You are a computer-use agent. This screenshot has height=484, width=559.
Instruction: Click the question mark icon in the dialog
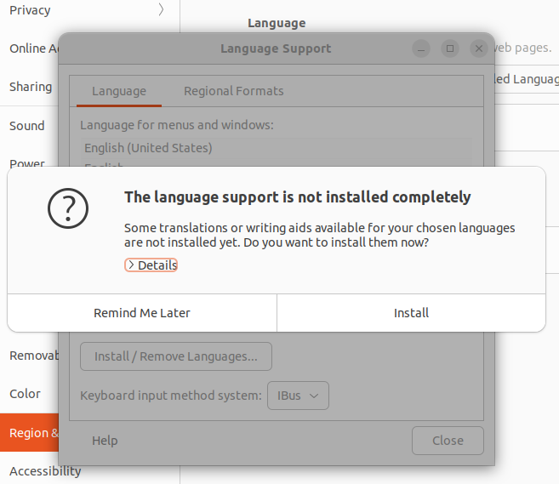click(68, 208)
